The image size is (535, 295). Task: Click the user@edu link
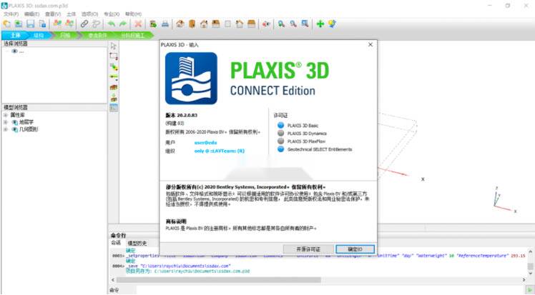205,143
